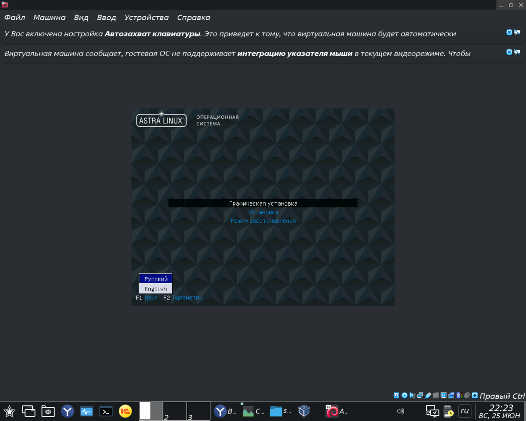Switch to running Yandex Browser window
This screenshot has height=421, width=526.
tap(225, 411)
